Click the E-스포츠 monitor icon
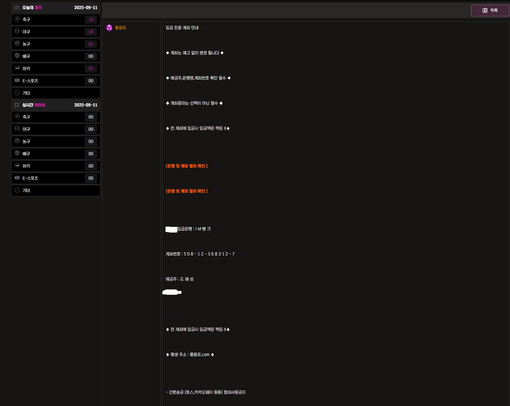This screenshot has height=406, width=510. [x=18, y=80]
